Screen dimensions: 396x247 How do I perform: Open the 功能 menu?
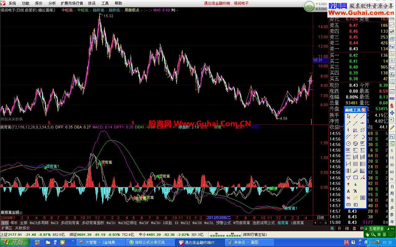pyautogui.click(x=26, y=3)
